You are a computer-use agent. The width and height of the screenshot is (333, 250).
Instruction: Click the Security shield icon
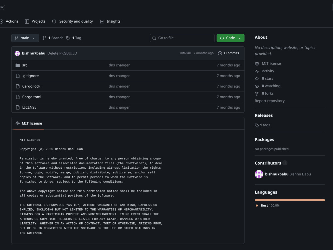pyautogui.click(x=54, y=21)
